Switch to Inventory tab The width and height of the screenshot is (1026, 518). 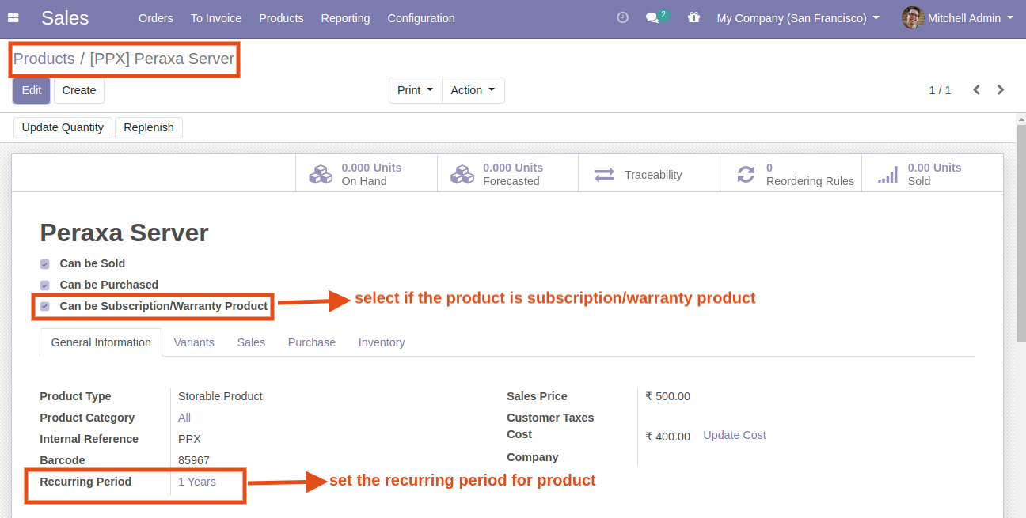coord(382,342)
